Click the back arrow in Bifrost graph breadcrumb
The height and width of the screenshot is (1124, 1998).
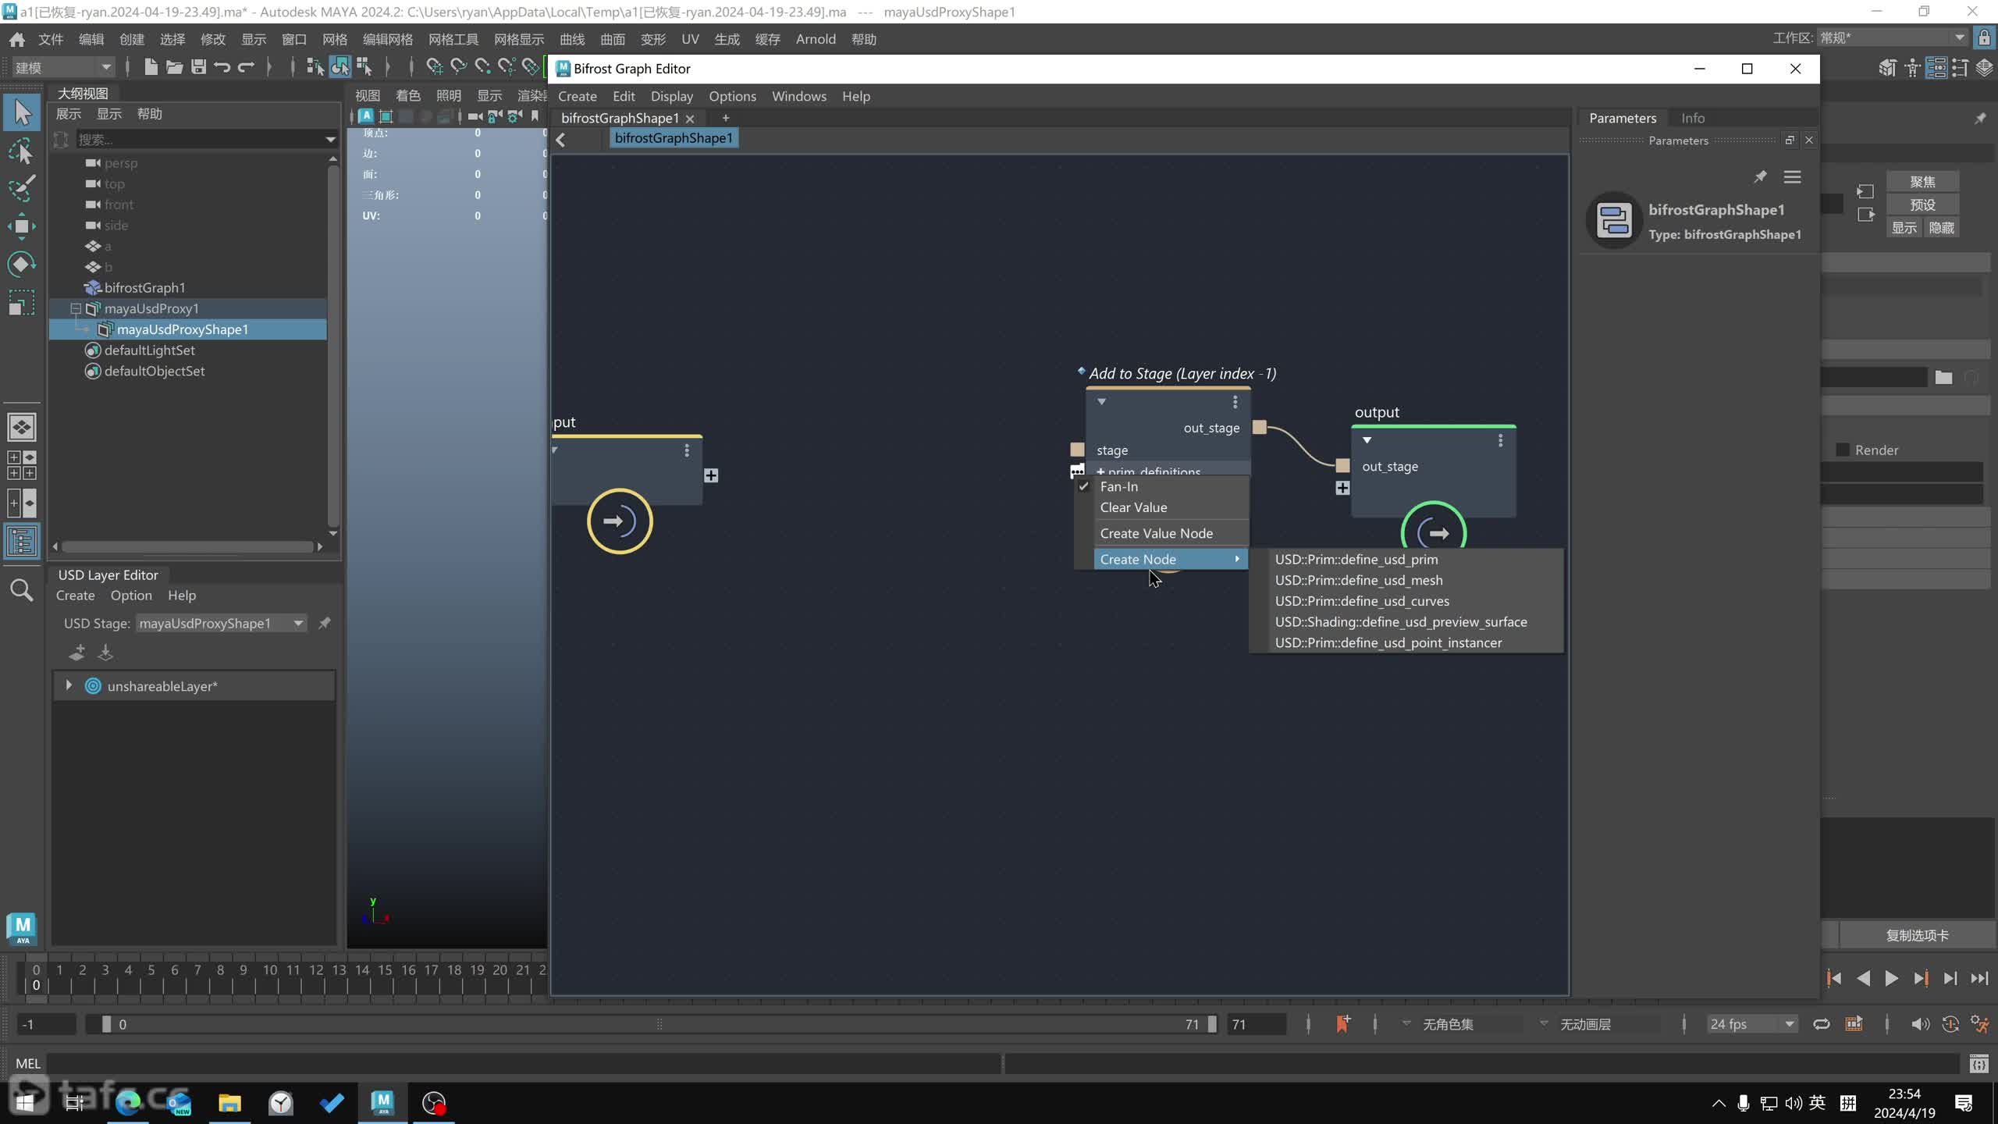(560, 139)
